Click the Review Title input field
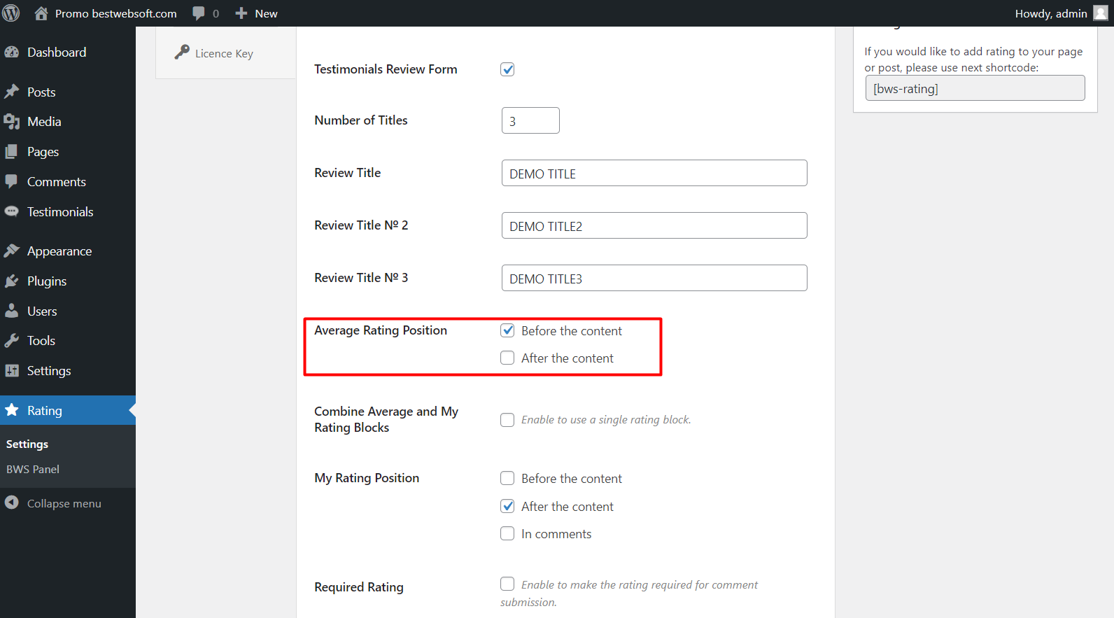The image size is (1114, 618). click(x=654, y=173)
